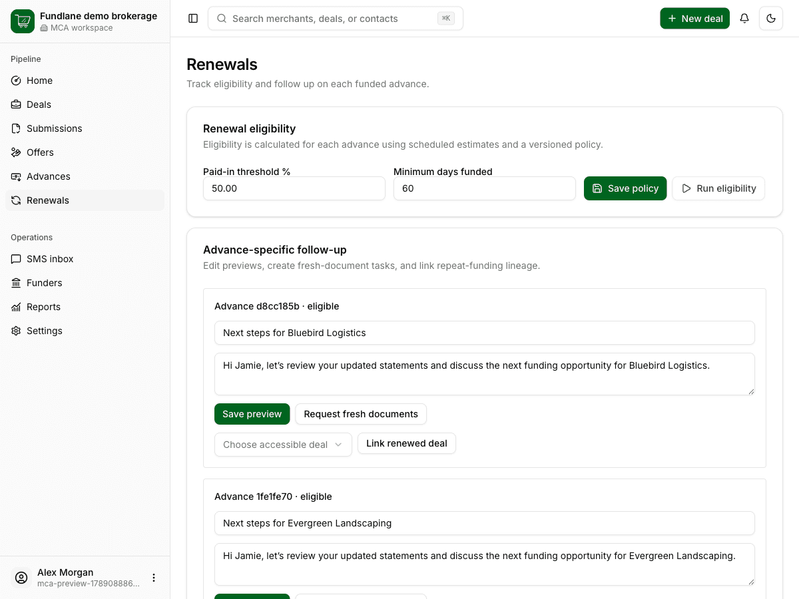
Task: Click the search magnifier icon
Action: click(x=222, y=19)
